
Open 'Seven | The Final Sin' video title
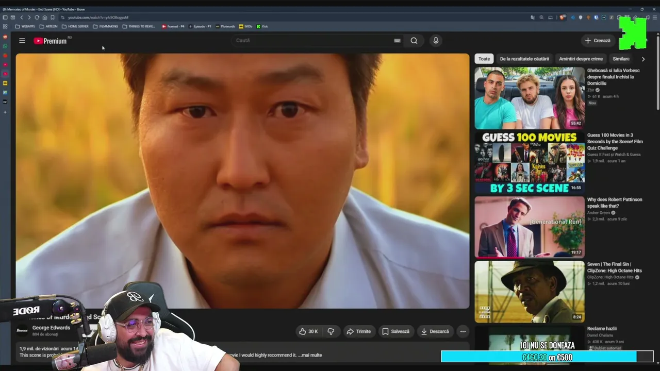(615, 267)
